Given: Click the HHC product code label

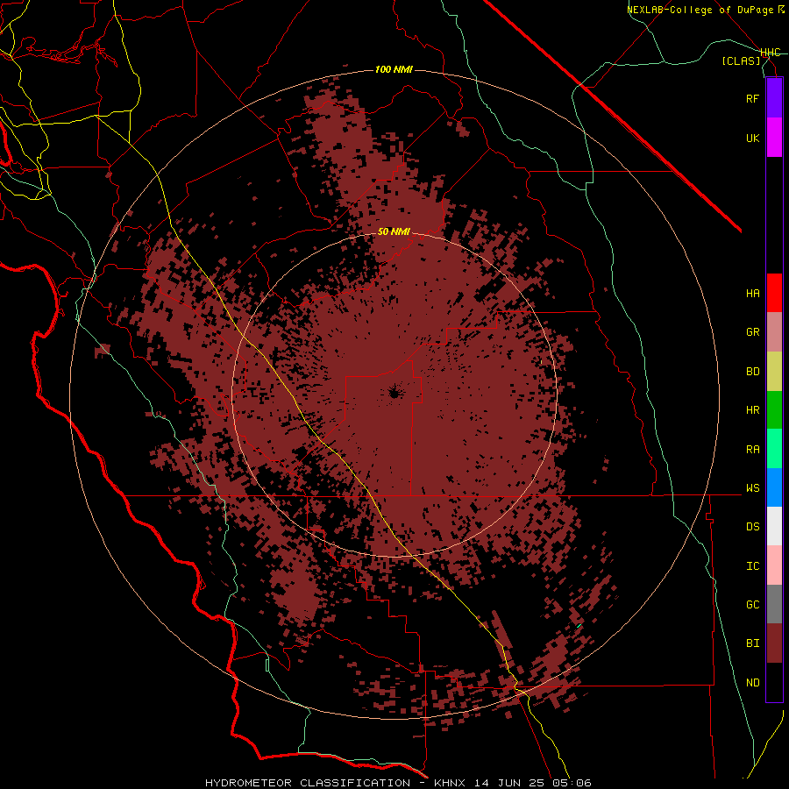Looking at the screenshot, I should pos(770,53).
